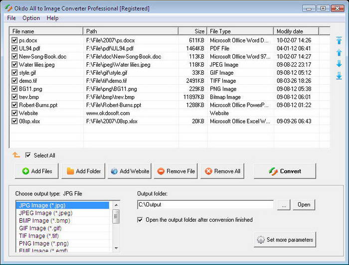Sort by the Size column header
The width and height of the screenshot is (349, 265).
[192, 31]
